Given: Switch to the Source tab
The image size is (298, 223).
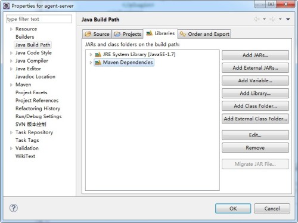Looking at the screenshot, I should click(97, 34).
